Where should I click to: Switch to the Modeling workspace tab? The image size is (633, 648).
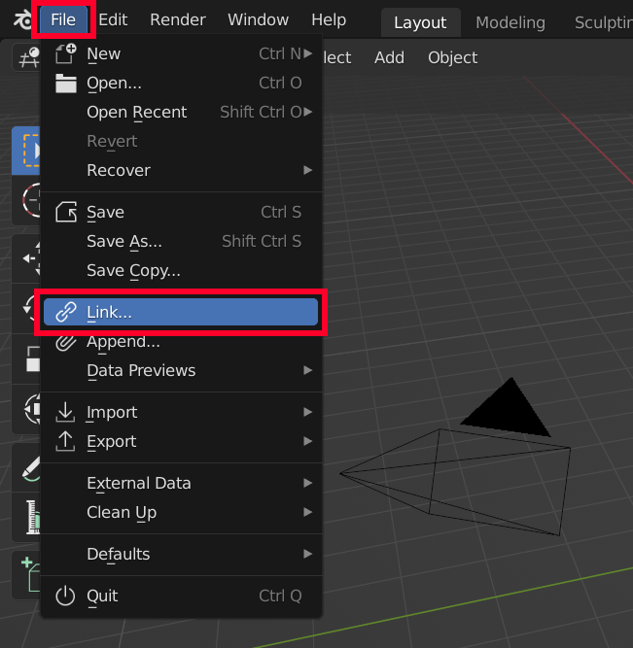[x=510, y=22]
